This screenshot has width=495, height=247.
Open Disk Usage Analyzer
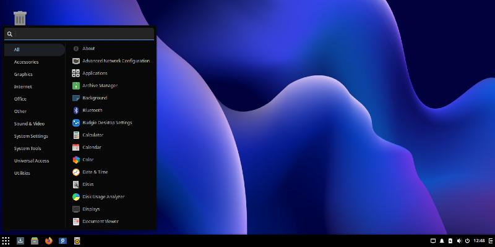(x=103, y=196)
